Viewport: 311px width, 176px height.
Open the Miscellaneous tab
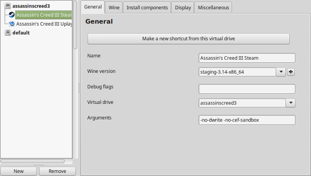[213, 8]
